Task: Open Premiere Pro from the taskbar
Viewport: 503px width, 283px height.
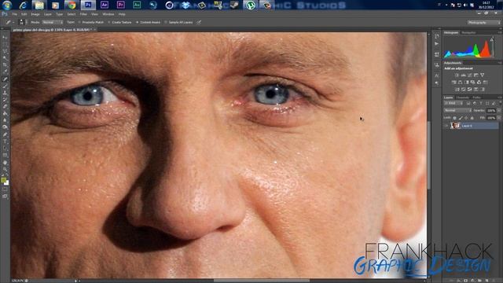Action: click(120, 5)
